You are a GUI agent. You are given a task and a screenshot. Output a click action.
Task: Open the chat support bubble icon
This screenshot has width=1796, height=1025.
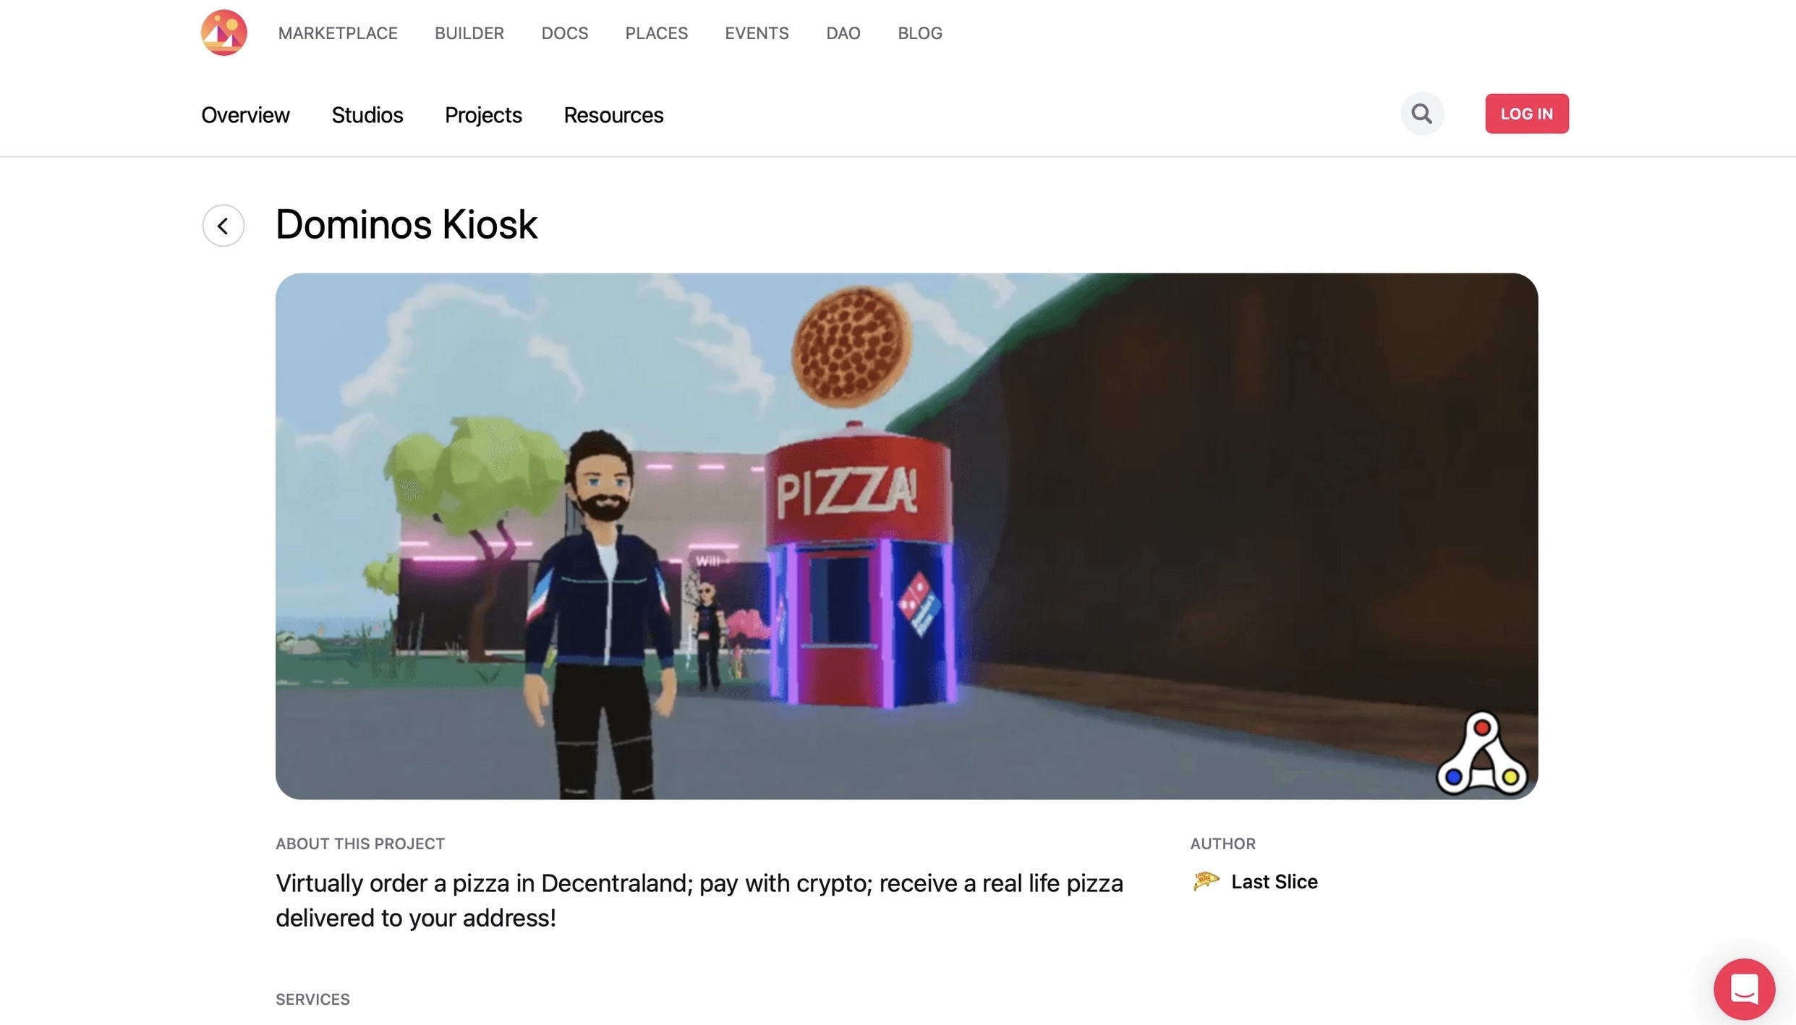click(1744, 989)
